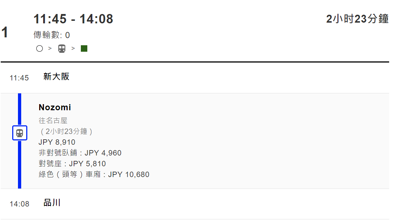Click the 2小时23分鐘 total duration
The image size is (401, 223).
click(x=357, y=19)
